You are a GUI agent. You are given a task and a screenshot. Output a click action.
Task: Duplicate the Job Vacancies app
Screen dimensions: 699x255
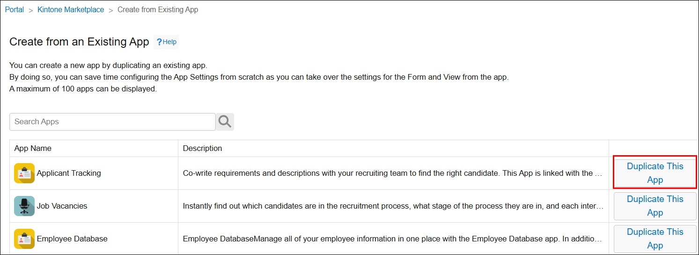(x=655, y=206)
